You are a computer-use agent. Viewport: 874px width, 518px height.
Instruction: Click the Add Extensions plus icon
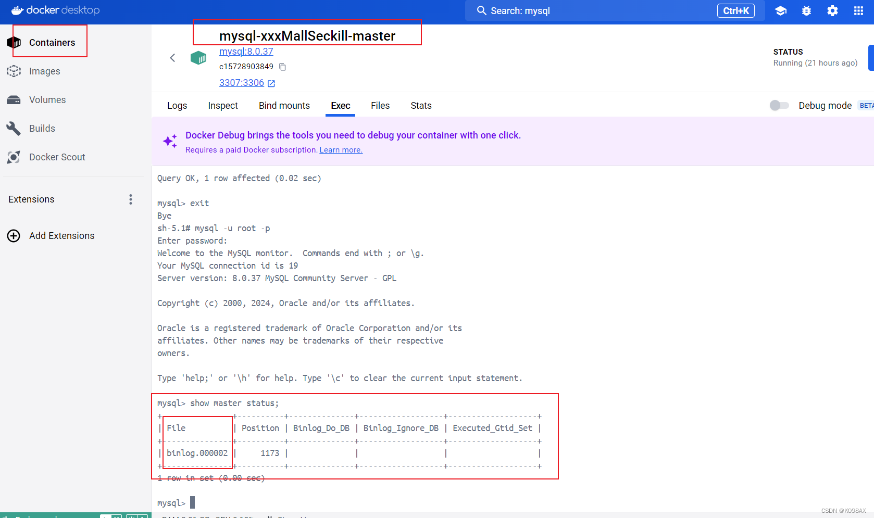14,236
